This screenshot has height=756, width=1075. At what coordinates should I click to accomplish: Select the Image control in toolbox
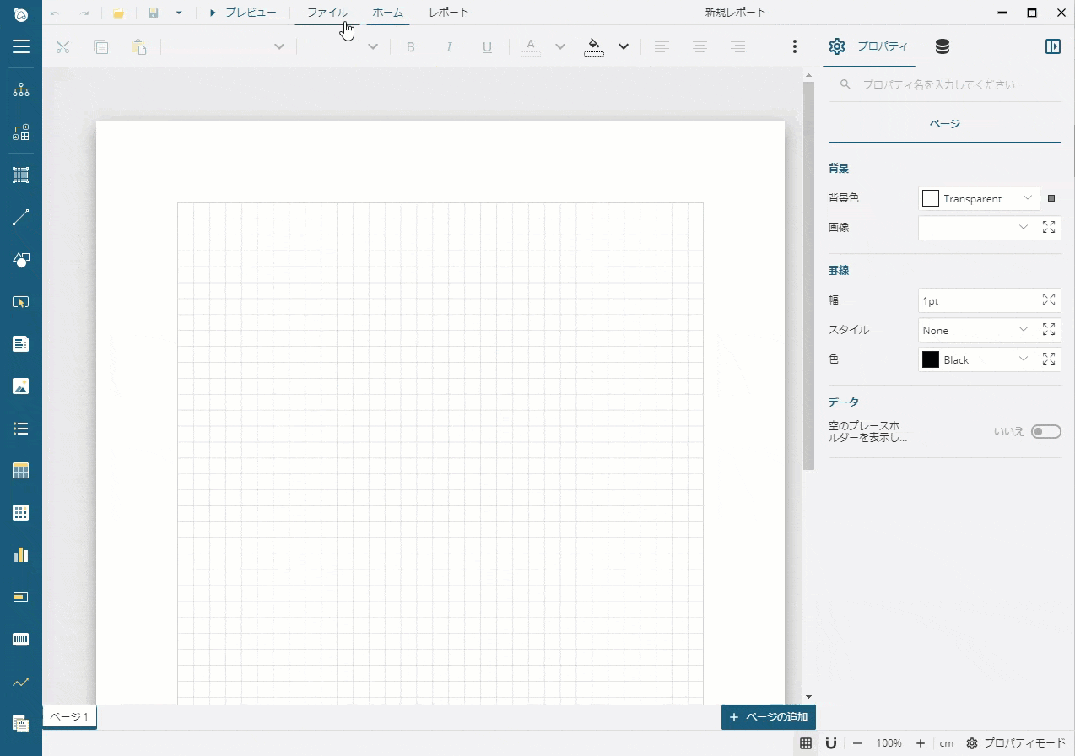[x=21, y=386]
